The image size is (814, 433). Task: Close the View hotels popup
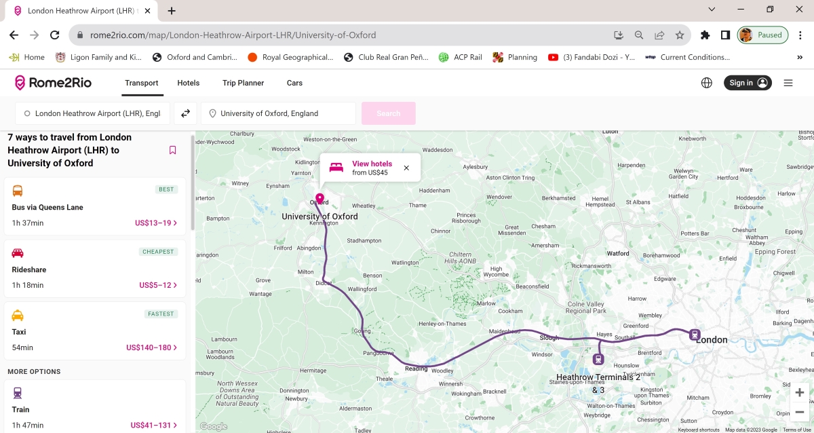[406, 168]
